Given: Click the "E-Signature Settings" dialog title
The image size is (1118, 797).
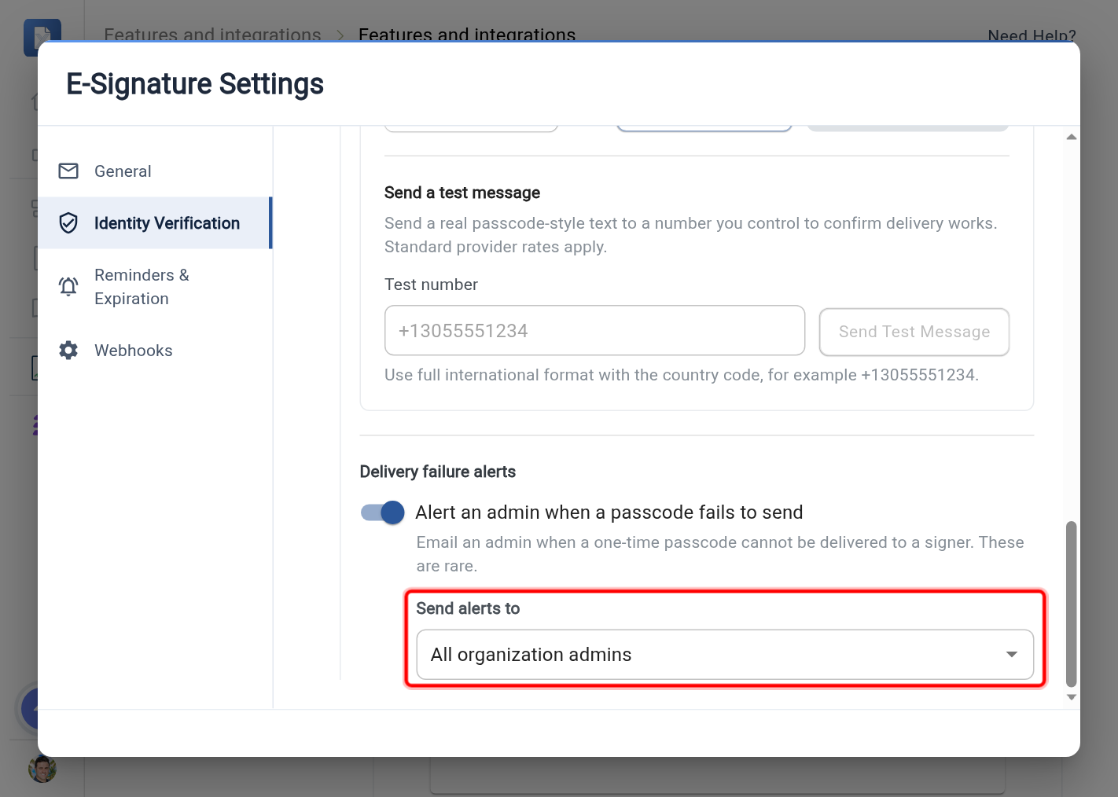Looking at the screenshot, I should [195, 84].
